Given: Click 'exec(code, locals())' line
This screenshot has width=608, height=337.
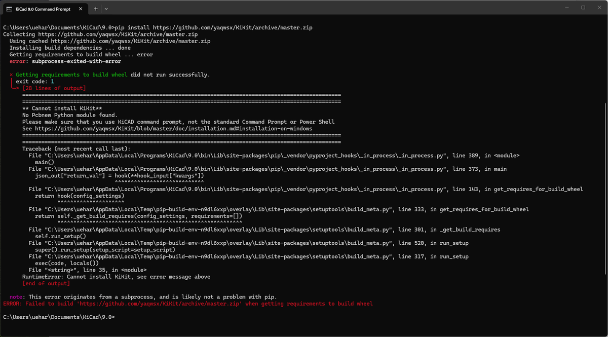Looking at the screenshot, I should [x=67, y=263].
